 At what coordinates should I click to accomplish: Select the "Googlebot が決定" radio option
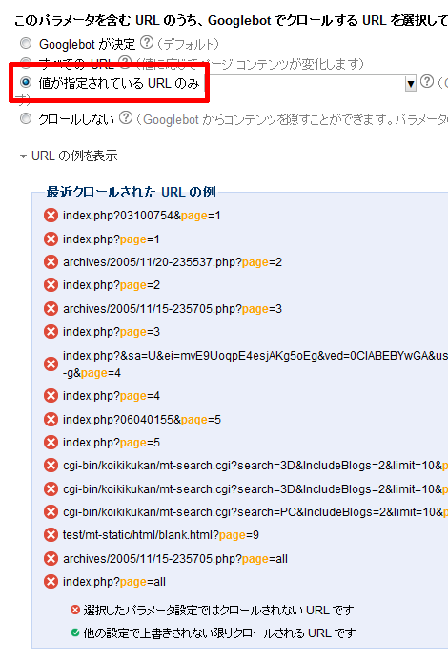coord(26,43)
